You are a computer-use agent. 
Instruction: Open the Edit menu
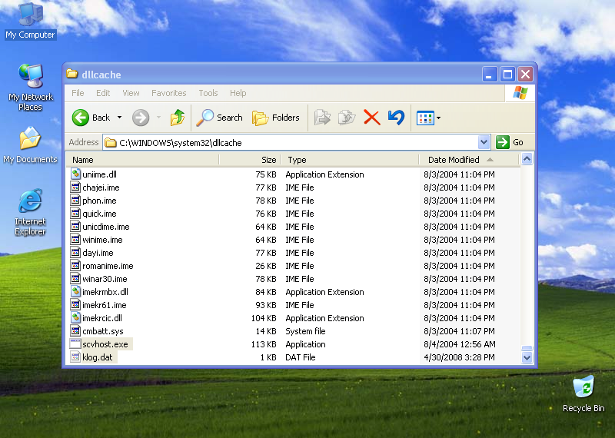(103, 93)
